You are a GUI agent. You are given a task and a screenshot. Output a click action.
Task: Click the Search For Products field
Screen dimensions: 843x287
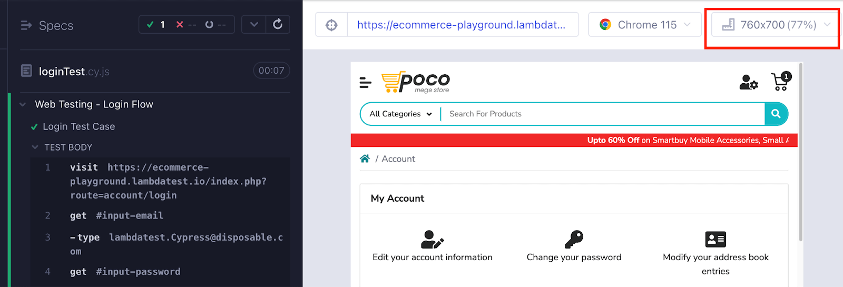(x=601, y=114)
